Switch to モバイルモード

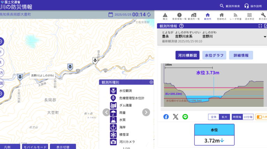click(x=35, y=147)
